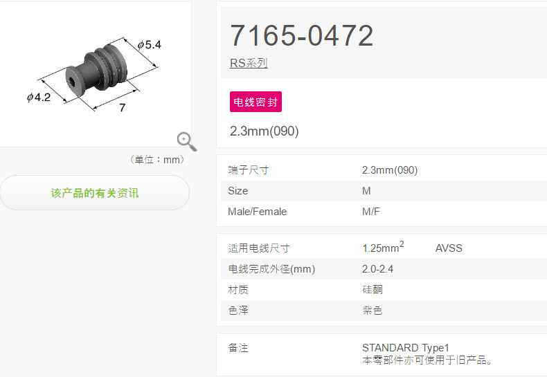Click the 该产品的有关资讯 button
The width and height of the screenshot is (547, 377).
tap(95, 193)
